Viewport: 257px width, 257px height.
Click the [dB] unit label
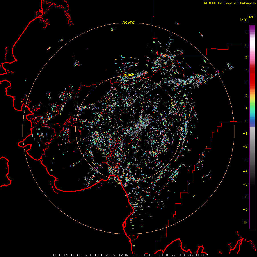(244, 20)
